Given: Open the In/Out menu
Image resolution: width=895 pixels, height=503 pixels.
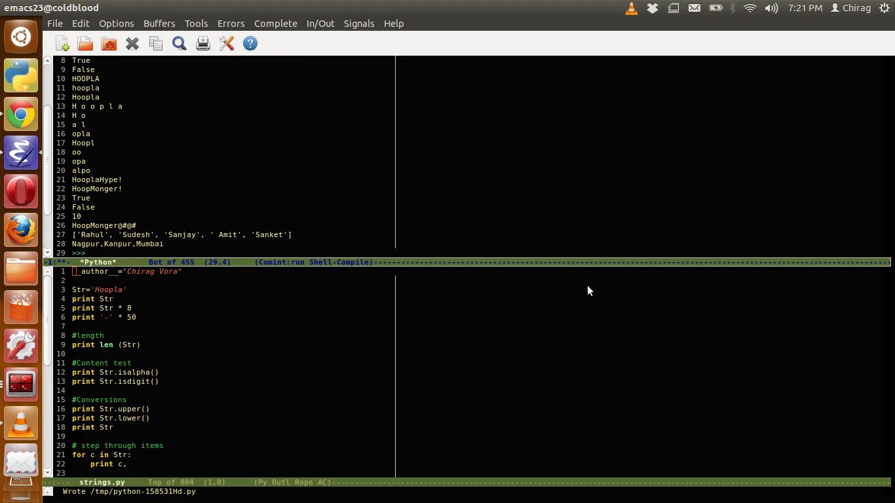Looking at the screenshot, I should coord(320,23).
